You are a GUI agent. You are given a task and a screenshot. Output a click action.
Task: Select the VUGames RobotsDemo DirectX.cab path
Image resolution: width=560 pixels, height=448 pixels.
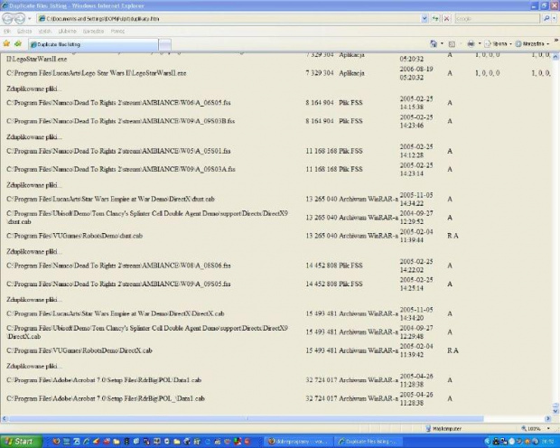[79, 350]
